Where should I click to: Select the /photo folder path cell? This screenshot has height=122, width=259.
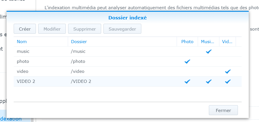(x=78, y=61)
